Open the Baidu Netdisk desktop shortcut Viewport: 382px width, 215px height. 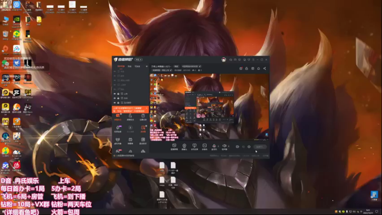click(17, 50)
